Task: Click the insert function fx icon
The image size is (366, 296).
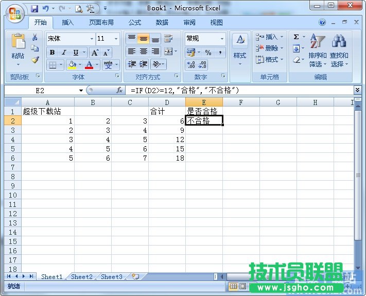Action: (x=119, y=90)
